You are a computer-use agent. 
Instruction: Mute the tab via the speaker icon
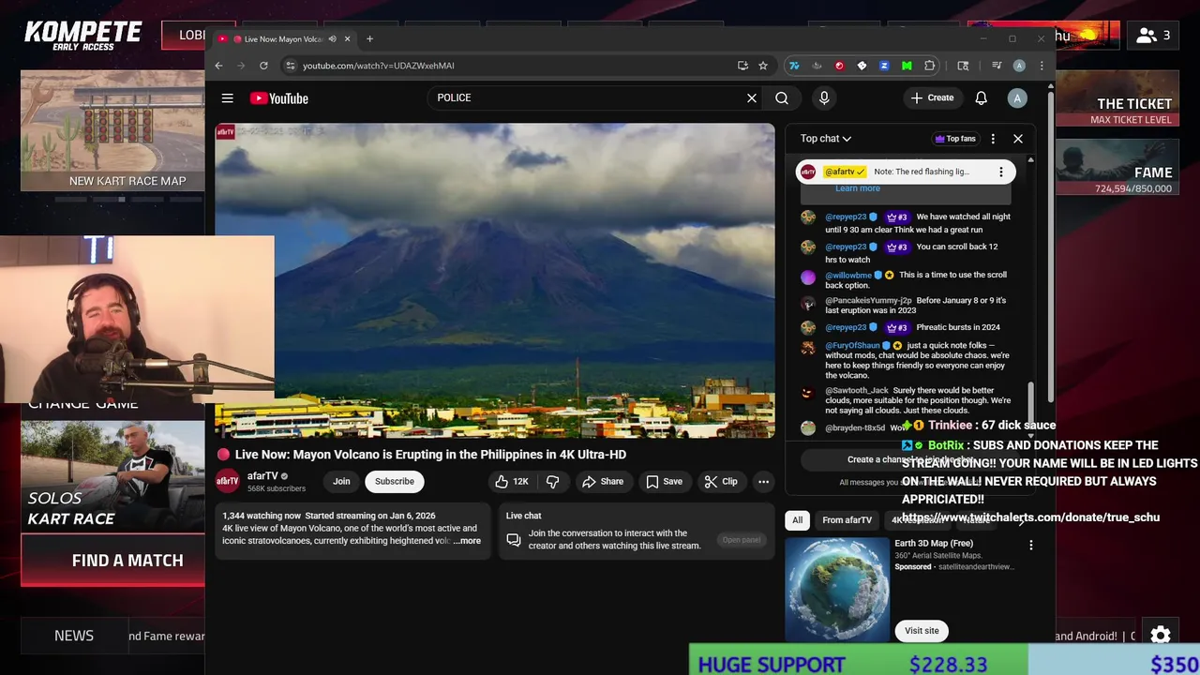point(332,38)
